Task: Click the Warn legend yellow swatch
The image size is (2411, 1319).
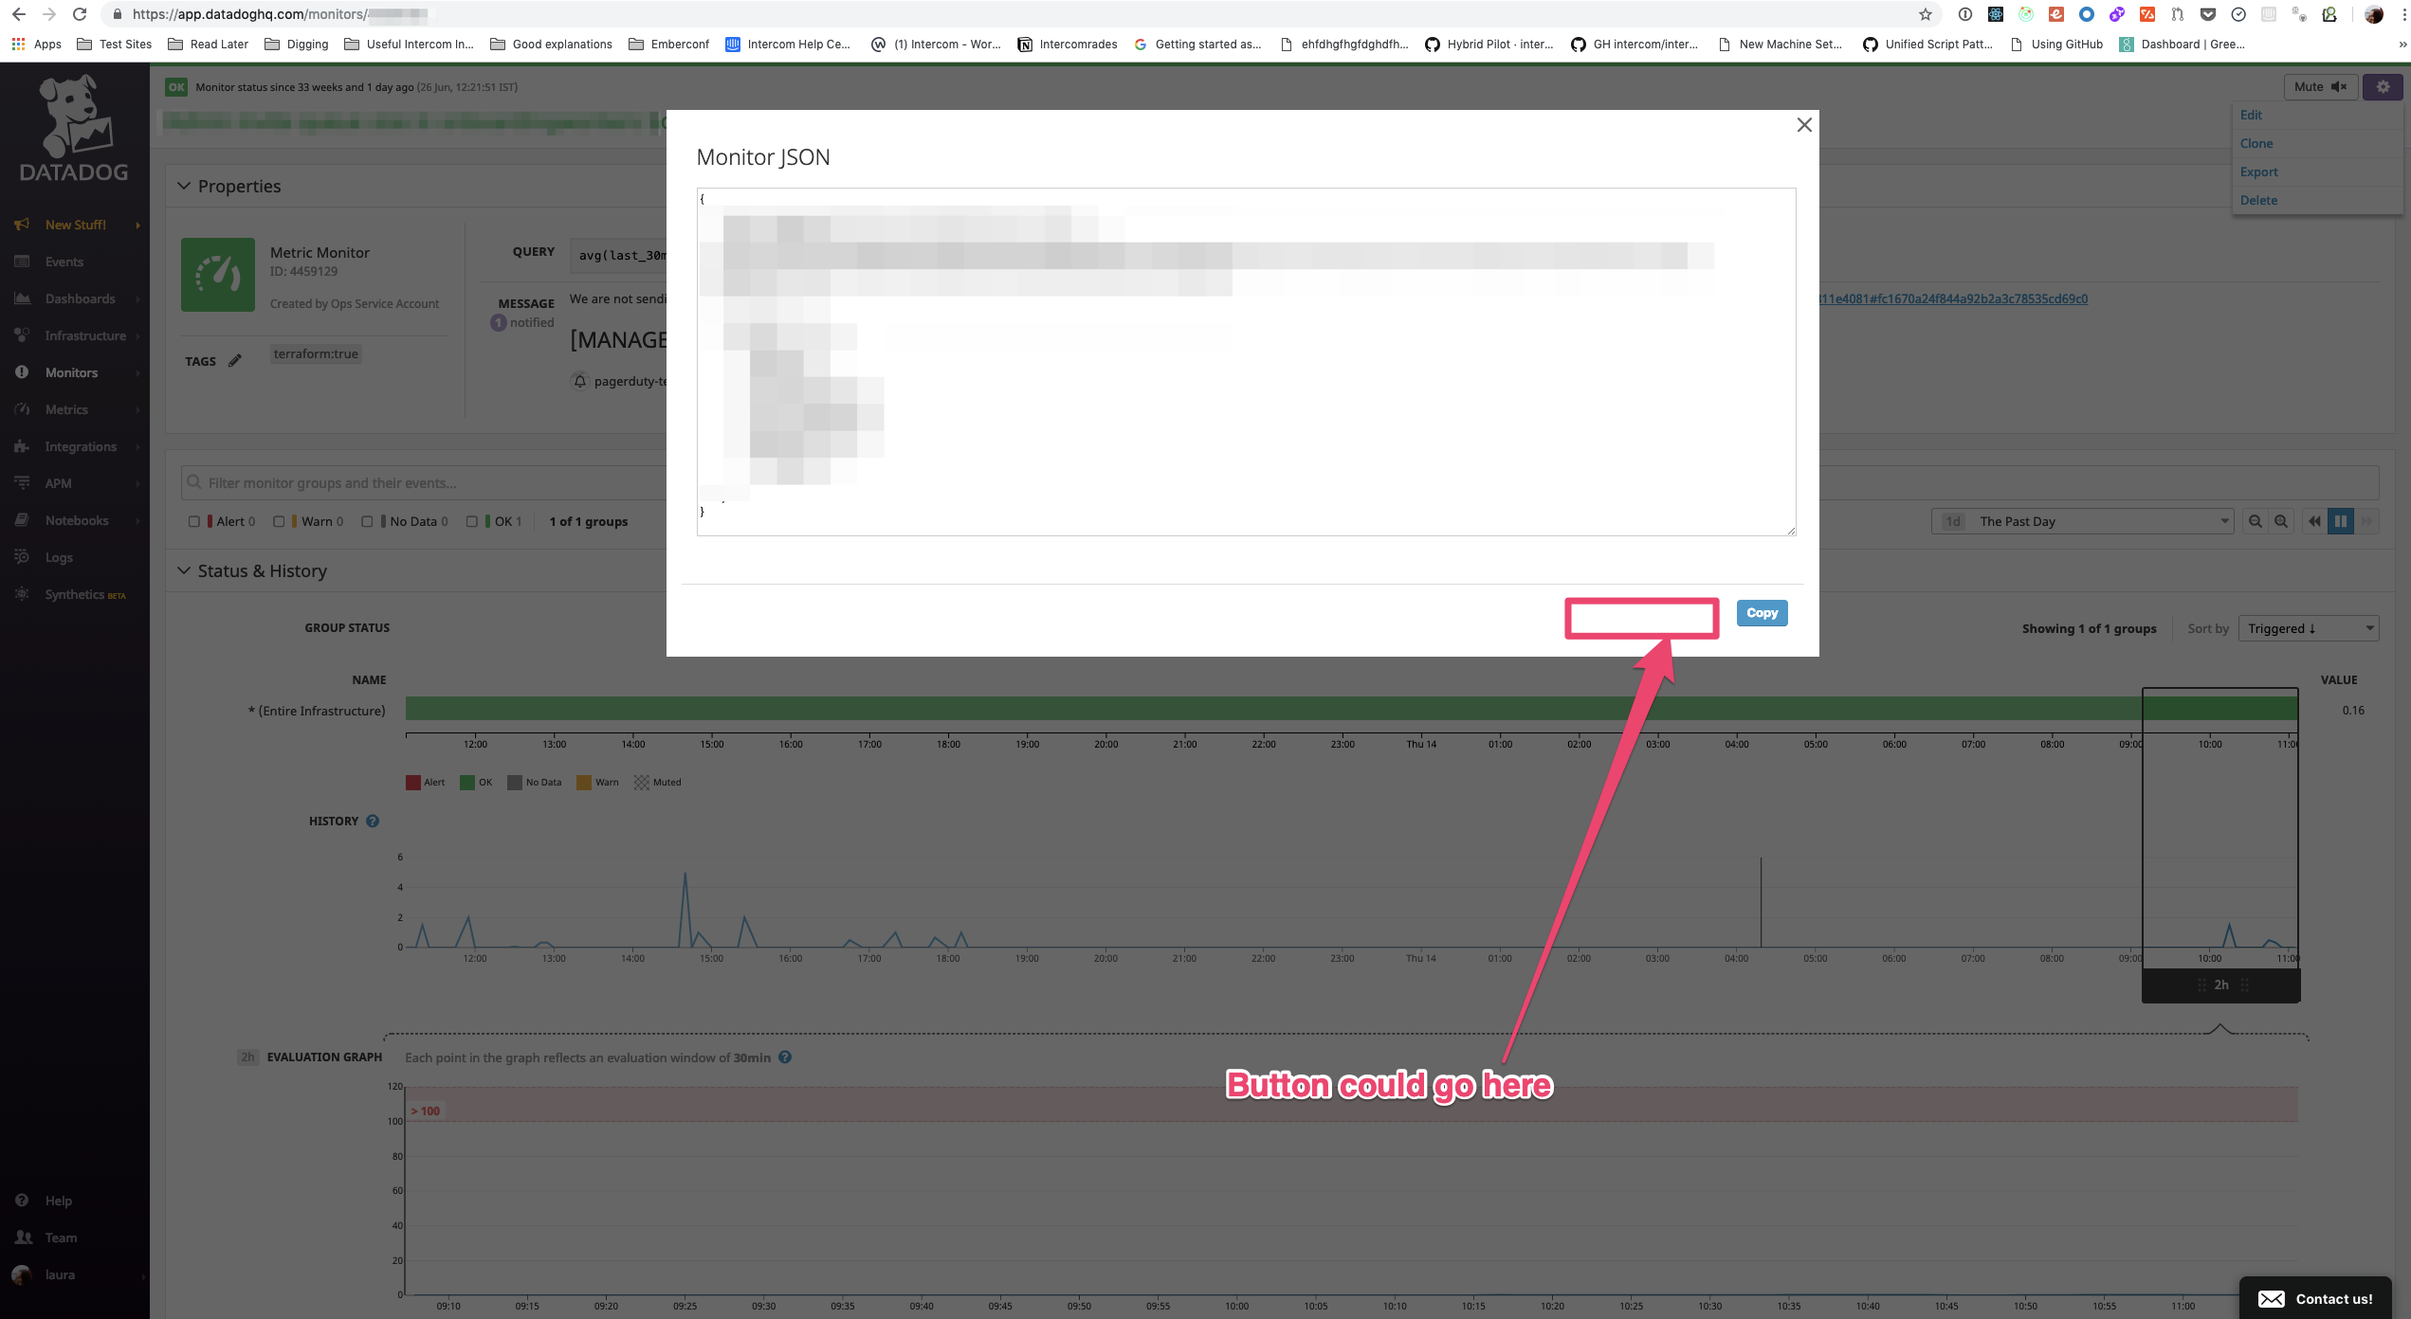Action: pos(584,783)
